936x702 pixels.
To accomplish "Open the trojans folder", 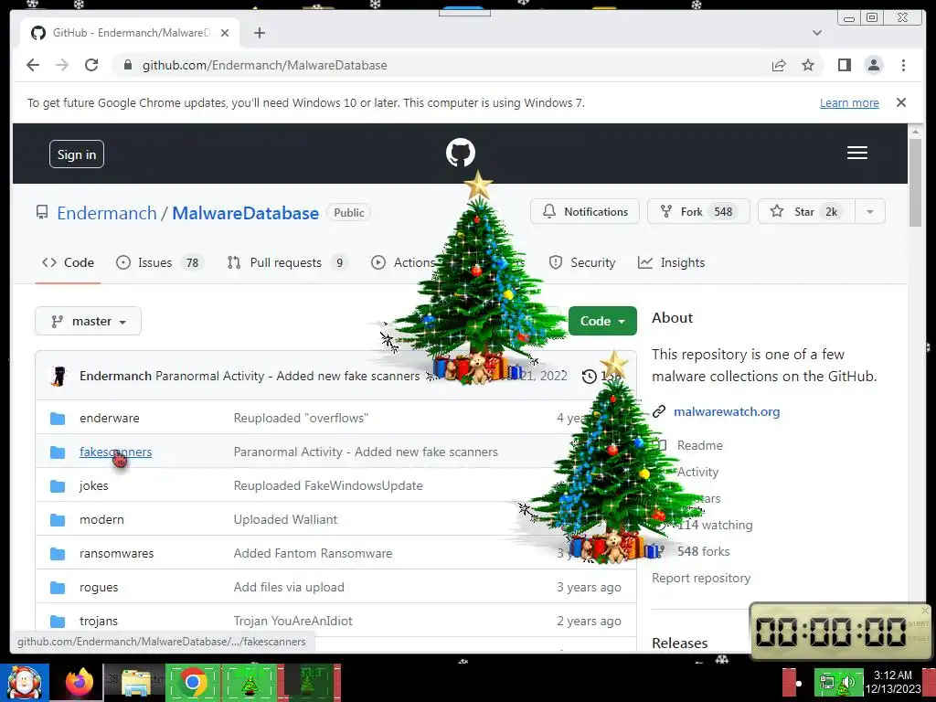I will point(99,621).
